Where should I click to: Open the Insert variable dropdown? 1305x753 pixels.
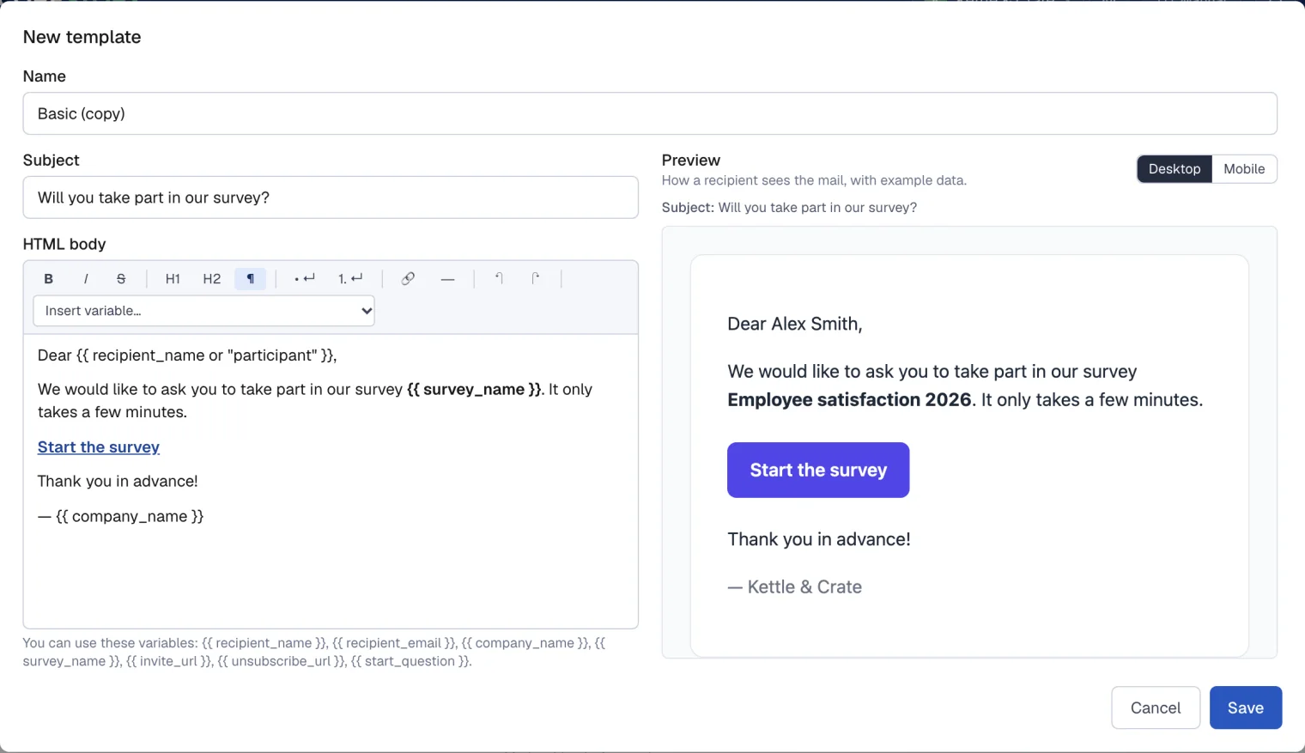pos(203,311)
